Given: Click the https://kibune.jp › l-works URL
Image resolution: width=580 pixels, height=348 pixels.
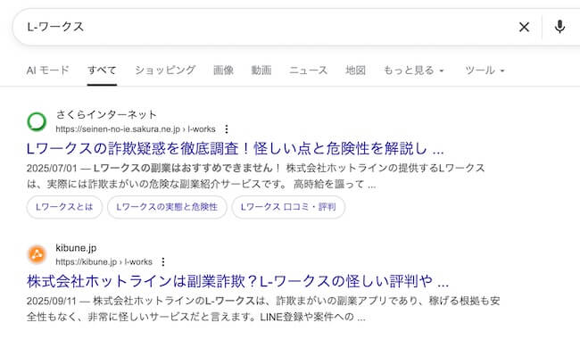Looking at the screenshot, I should coord(104,261).
